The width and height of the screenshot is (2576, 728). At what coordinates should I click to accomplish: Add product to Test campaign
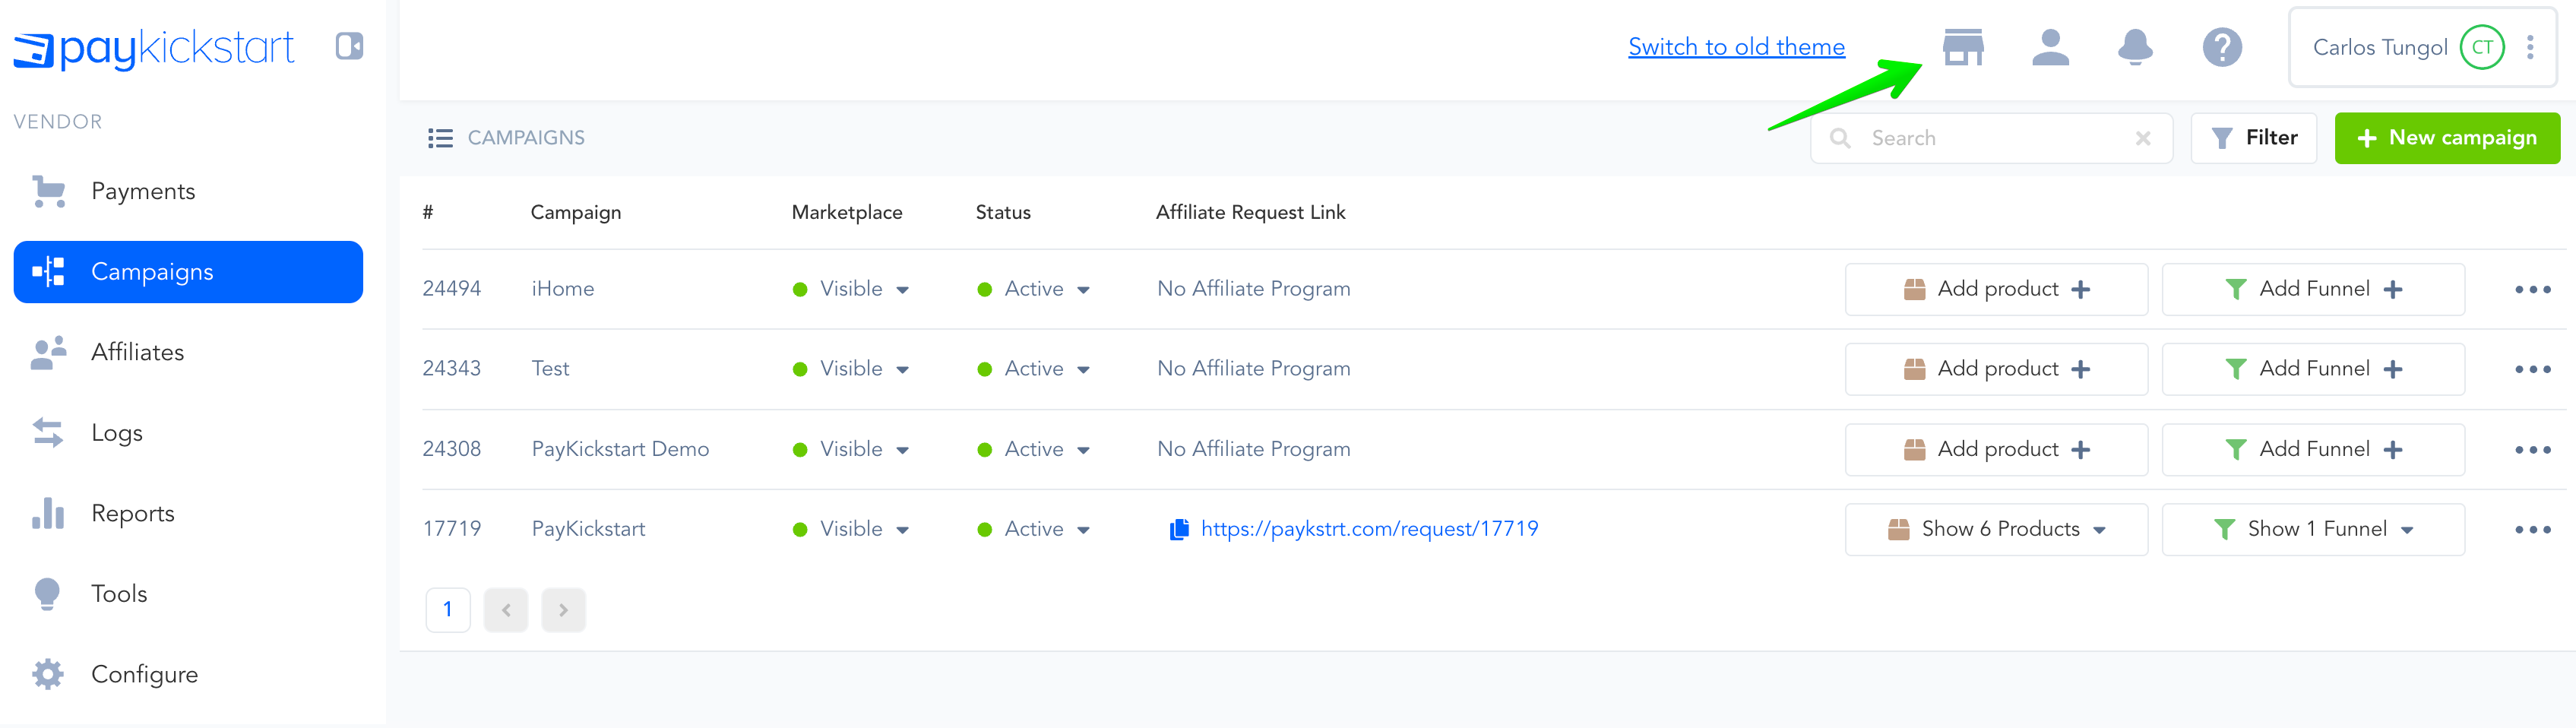tap(1996, 369)
